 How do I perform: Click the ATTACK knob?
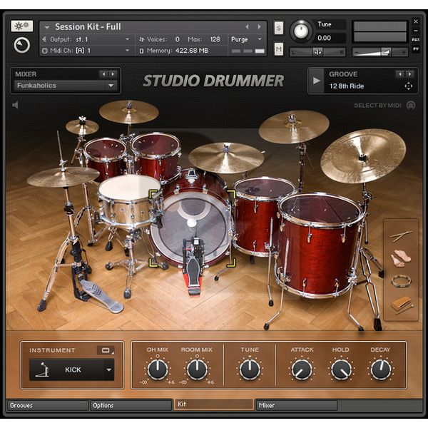[302, 370]
